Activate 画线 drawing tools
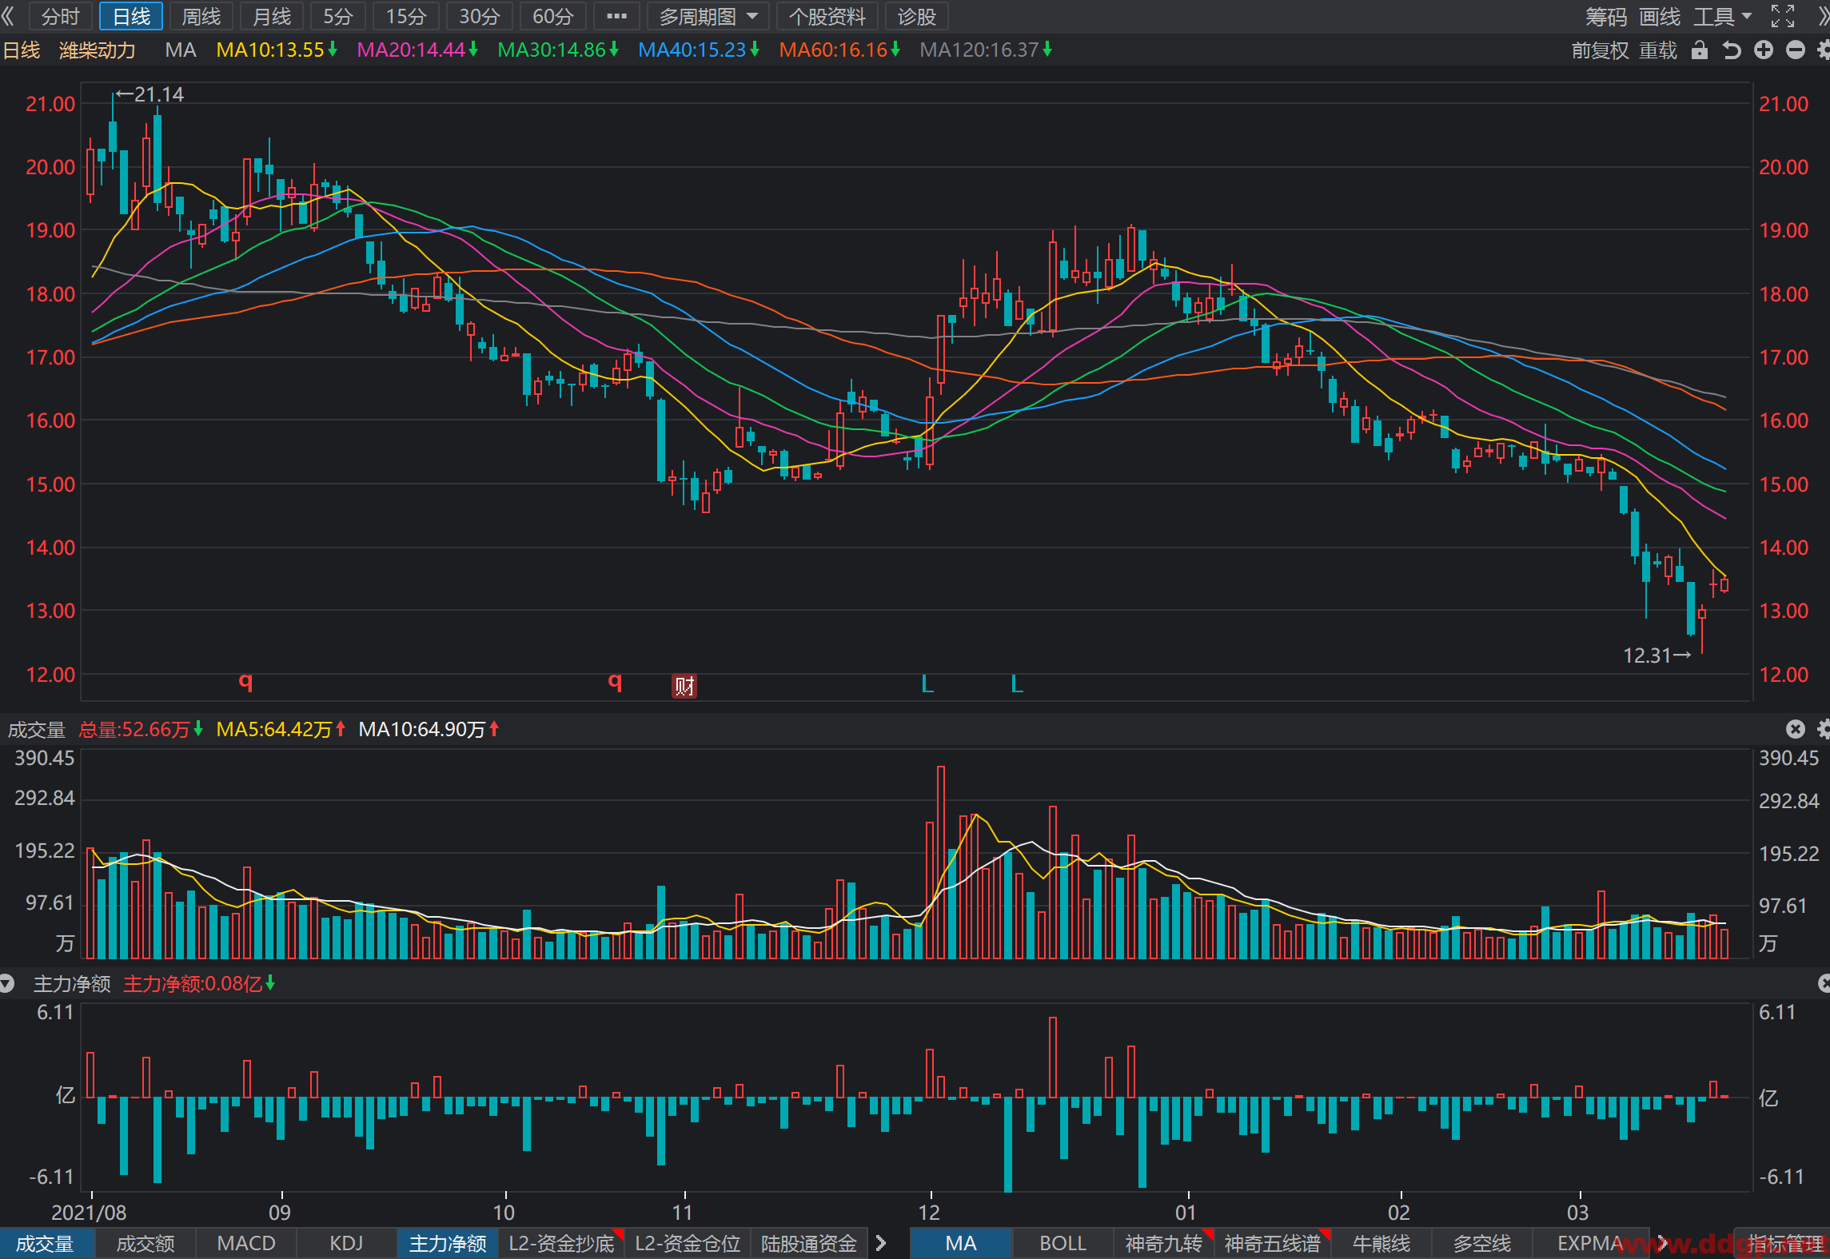Viewport: 1830px width, 1259px height. (1660, 17)
